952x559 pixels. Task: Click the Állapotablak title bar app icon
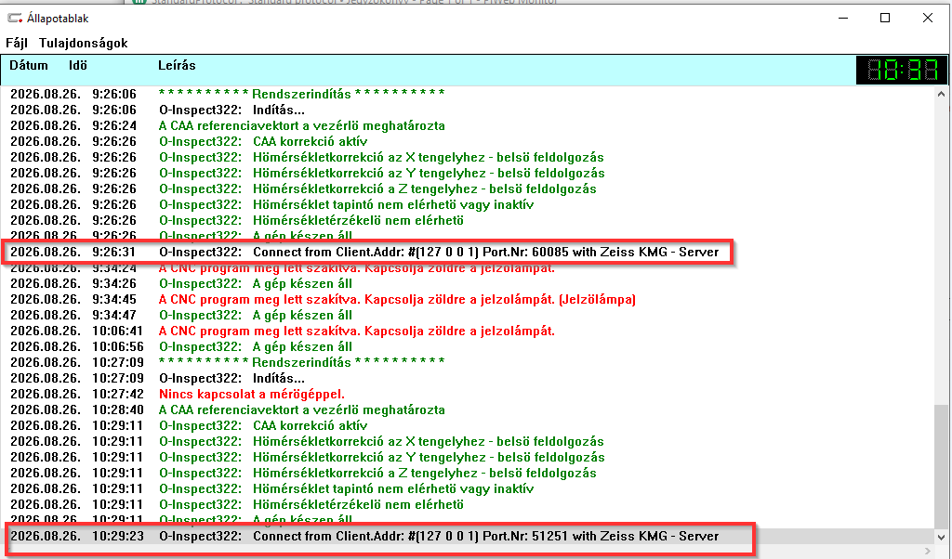coord(15,19)
